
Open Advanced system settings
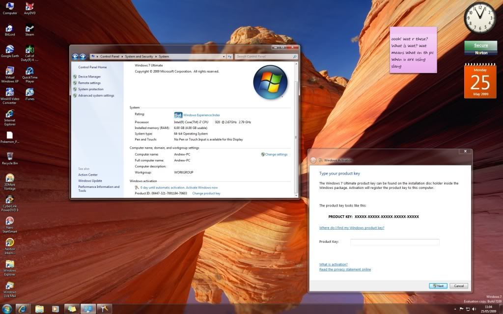pyautogui.click(x=96, y=96)
